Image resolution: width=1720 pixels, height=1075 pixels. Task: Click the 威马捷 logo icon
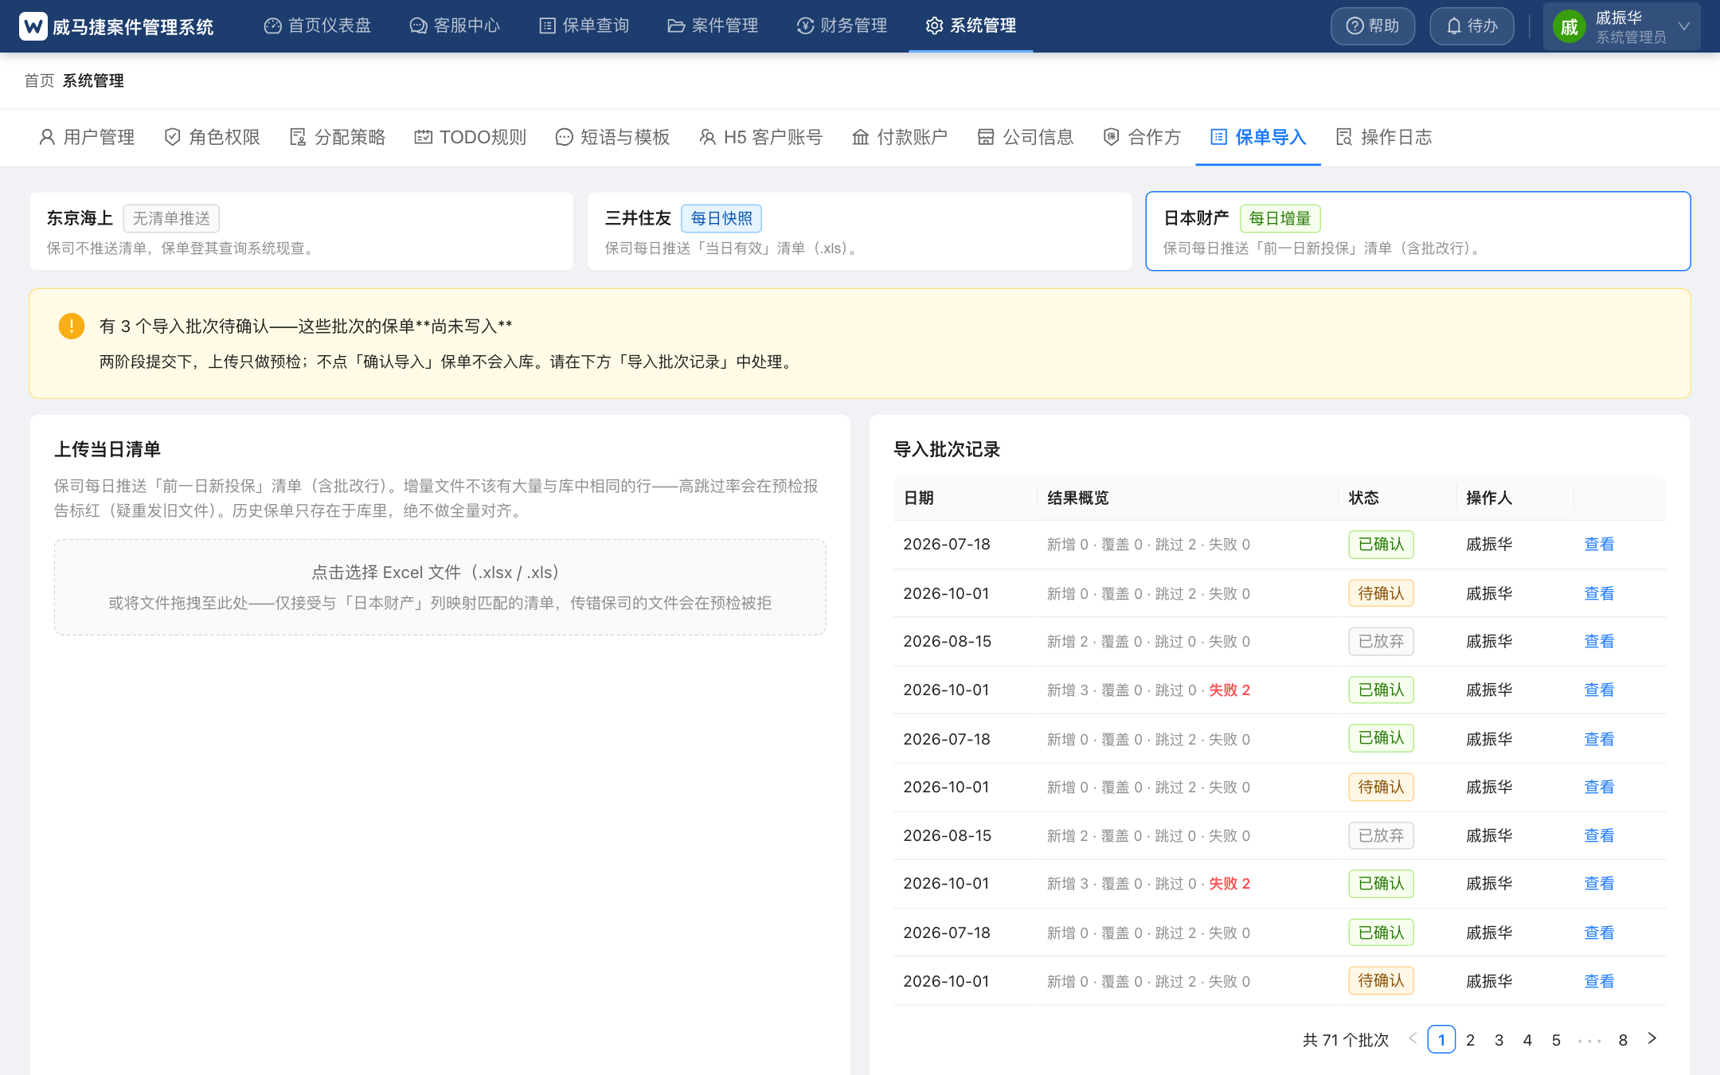(x=33, y=26)
